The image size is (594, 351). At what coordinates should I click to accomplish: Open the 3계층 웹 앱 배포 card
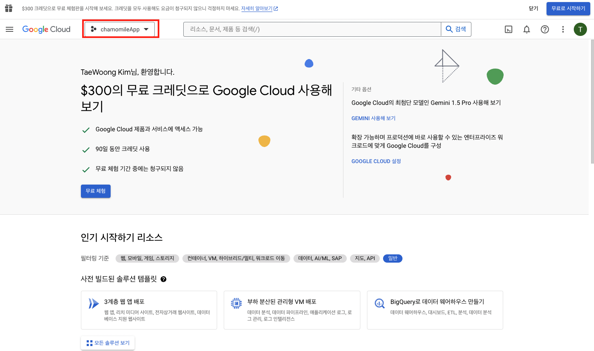(x=149, y=310)
